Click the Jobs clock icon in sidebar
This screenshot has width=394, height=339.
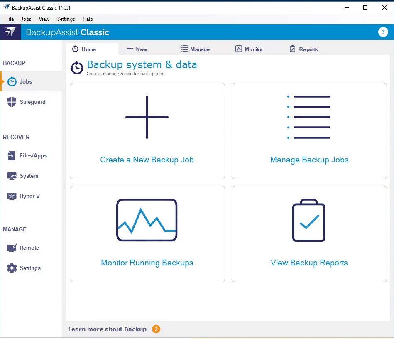[x=12, y=82]
